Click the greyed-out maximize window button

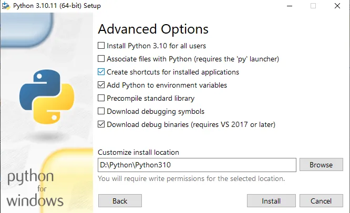(313, 6)
